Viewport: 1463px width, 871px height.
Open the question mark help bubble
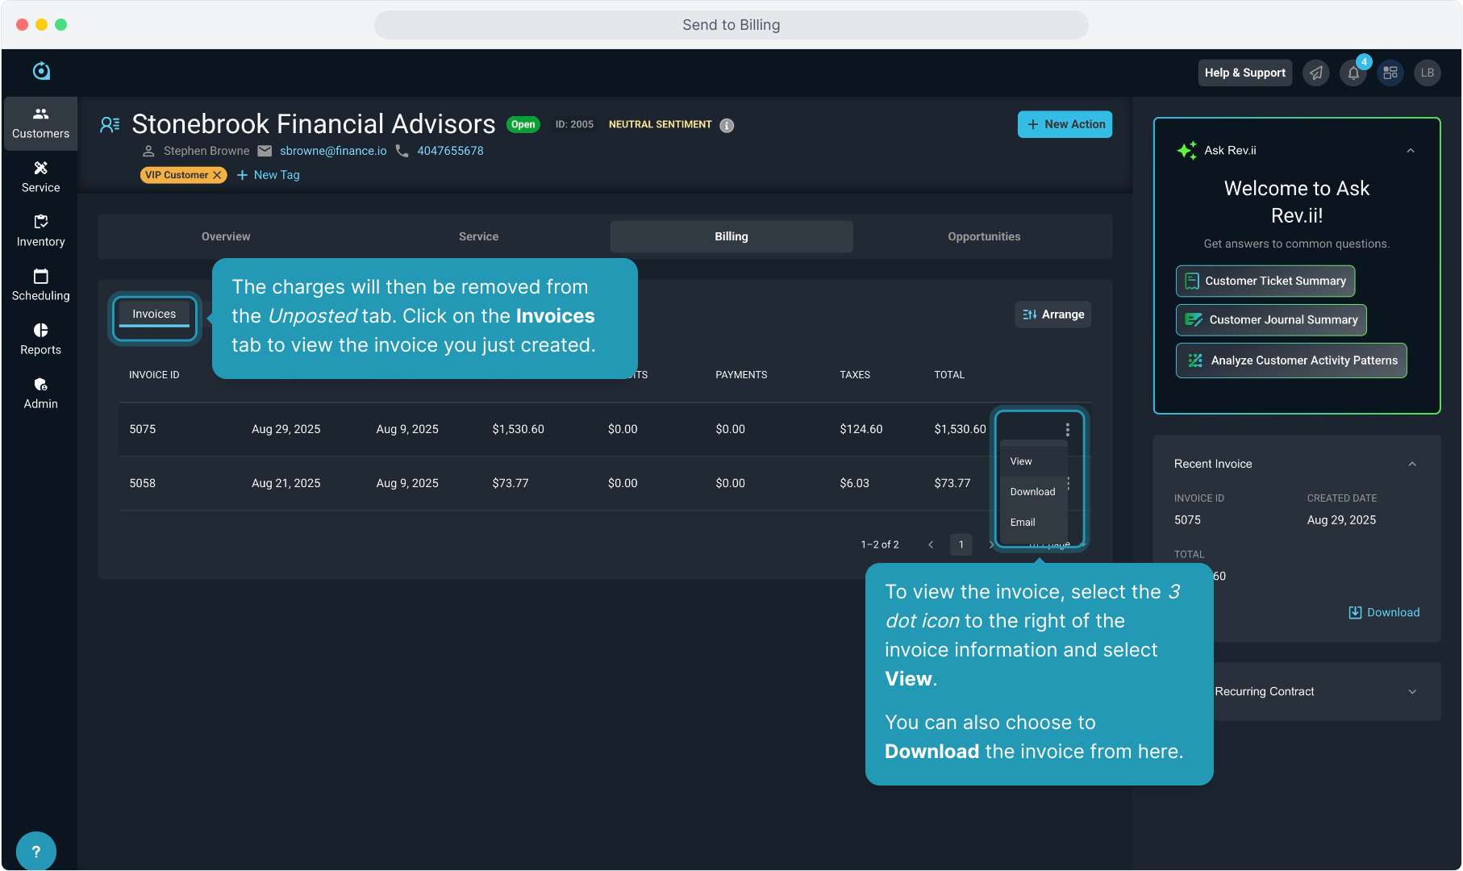35,851
